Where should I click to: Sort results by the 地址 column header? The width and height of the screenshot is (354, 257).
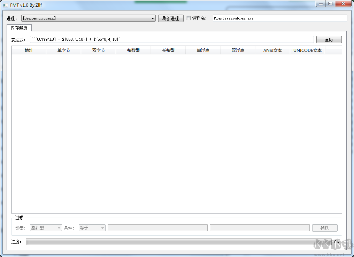[x=28, y=50]
